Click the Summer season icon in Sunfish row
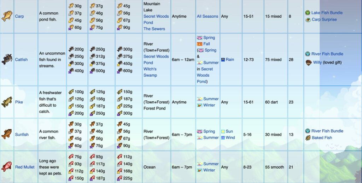The width and height of the screenshot is (362, 183). [199, 137]
